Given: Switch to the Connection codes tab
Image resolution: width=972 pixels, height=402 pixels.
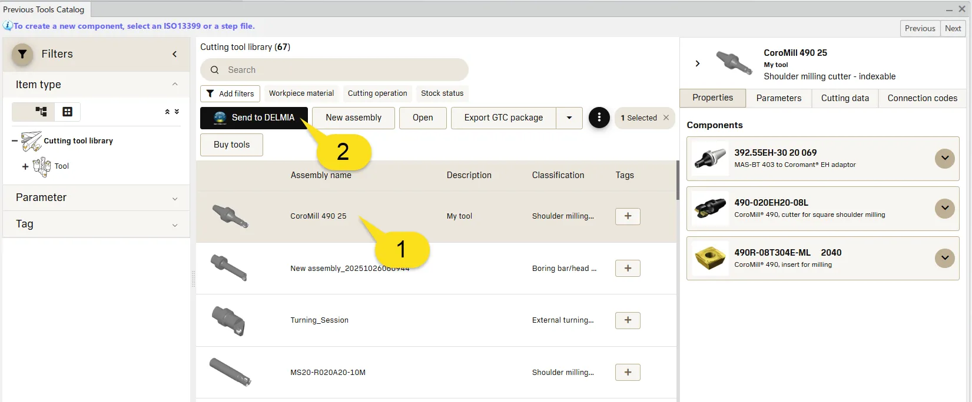Looking at the screenshot, I should click(922, 98).
